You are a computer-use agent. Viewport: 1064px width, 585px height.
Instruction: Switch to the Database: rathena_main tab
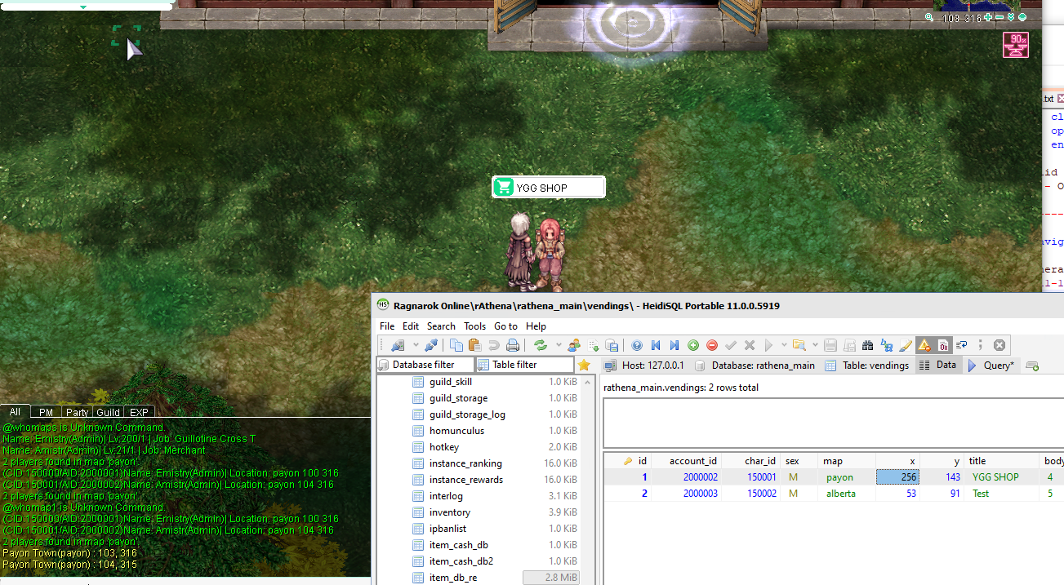click(753, 366)
